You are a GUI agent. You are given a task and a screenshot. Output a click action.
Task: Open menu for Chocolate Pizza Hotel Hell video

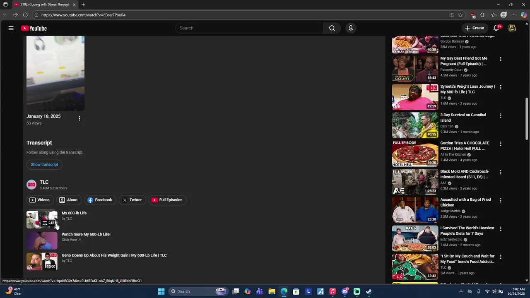pos(501,144)
